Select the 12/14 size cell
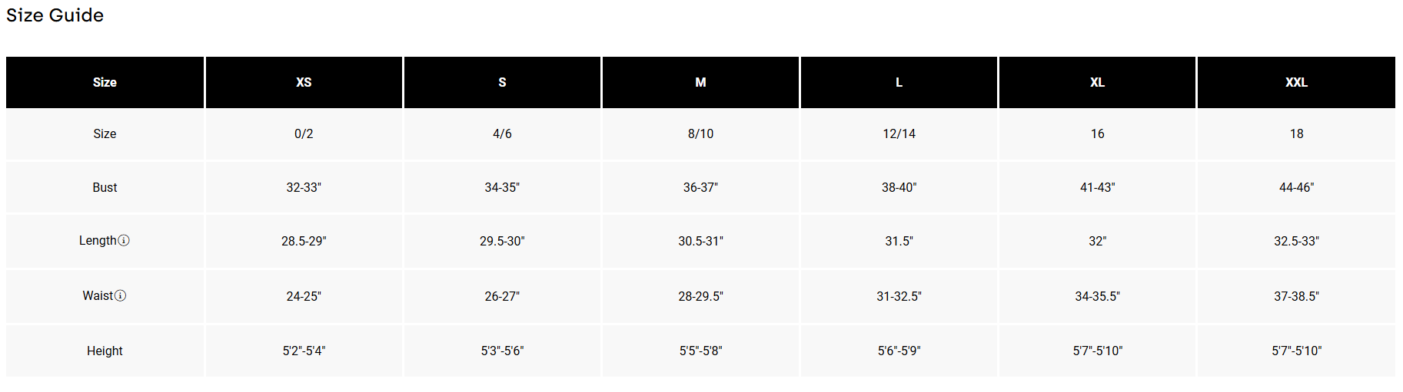 point(899,133)
